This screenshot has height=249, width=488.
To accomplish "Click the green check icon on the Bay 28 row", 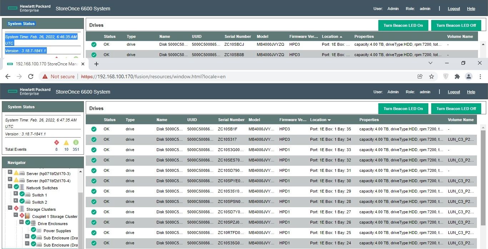I will 94,202.
